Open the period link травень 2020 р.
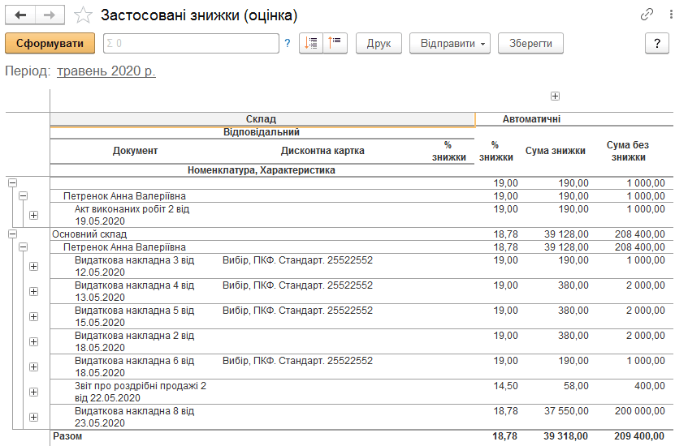Image resolution: width=675 pixels, height=446 pixels. [x=106, y=71]
